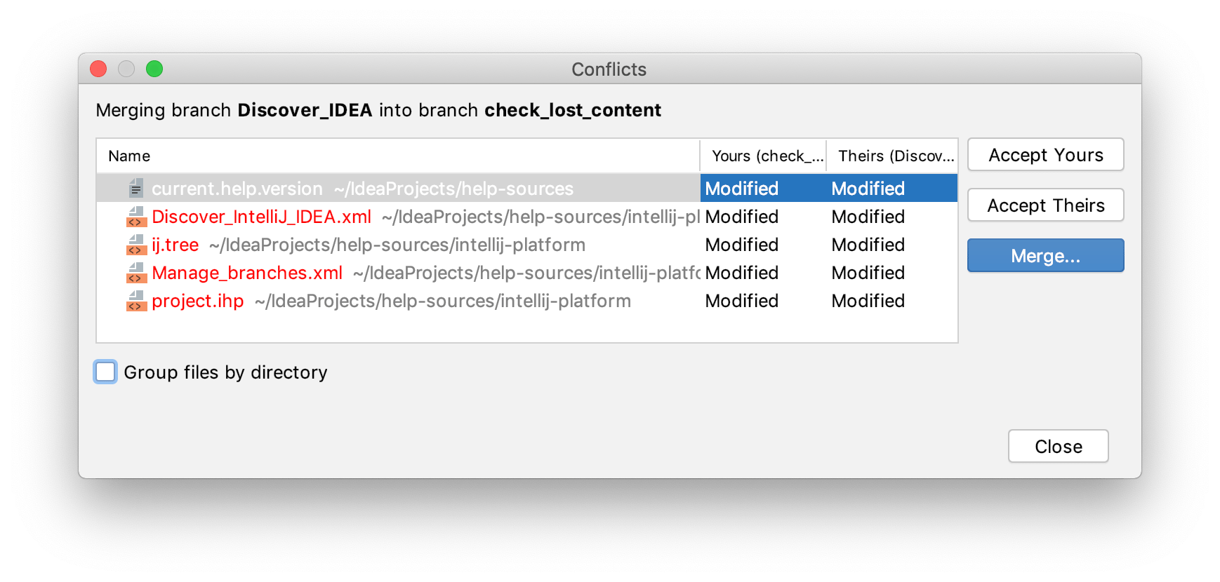Click the project.ihp file type icon
Image resolution: width=1220 pixels, height=582 pixels.
(x=135, y=301)
